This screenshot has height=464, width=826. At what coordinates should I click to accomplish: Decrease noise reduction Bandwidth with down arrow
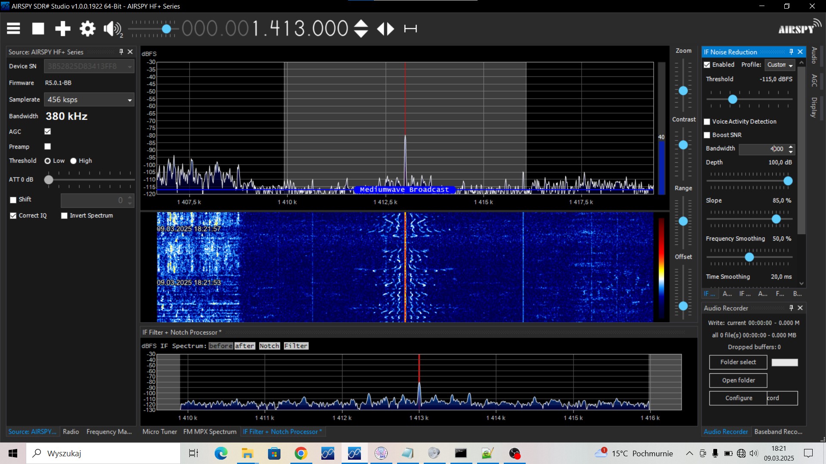tap(791, 152)
